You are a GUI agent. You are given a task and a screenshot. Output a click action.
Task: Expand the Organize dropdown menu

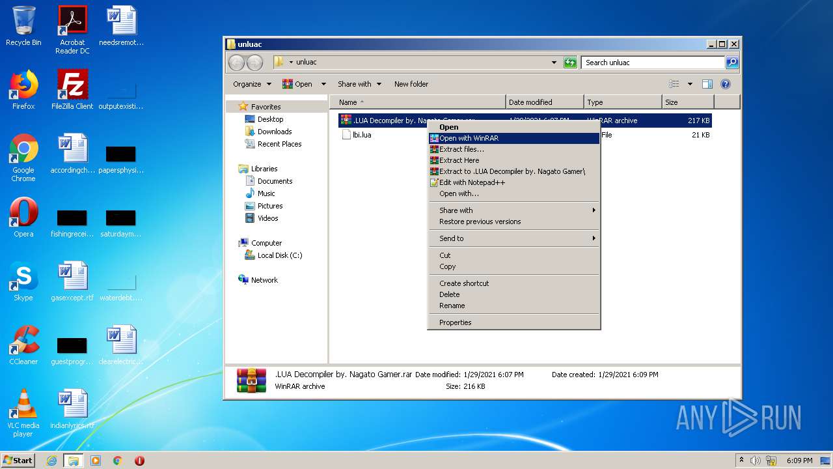coord(252,84)
